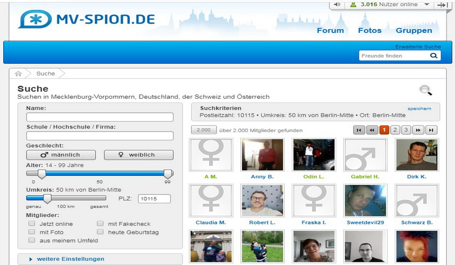Image resolution: width=455 pixels, height=265 pixels.
Task: Expand weitere Einstellungen section
Action: [x=70, y=259]
